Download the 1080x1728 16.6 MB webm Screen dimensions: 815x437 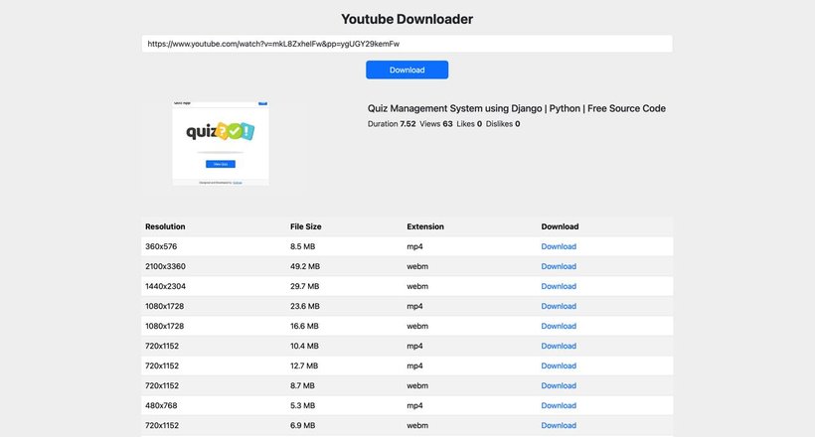pyautogui.click(x=559, y=326)
